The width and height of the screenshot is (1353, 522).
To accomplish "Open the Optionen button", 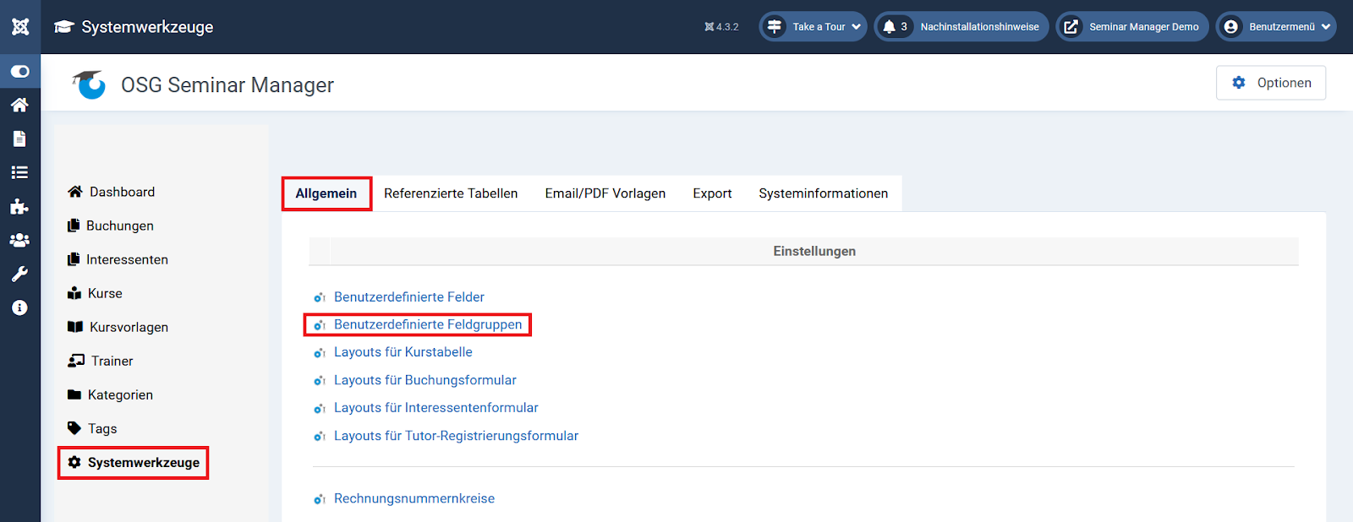I will pyautogui.click(x=1271, y=83).
